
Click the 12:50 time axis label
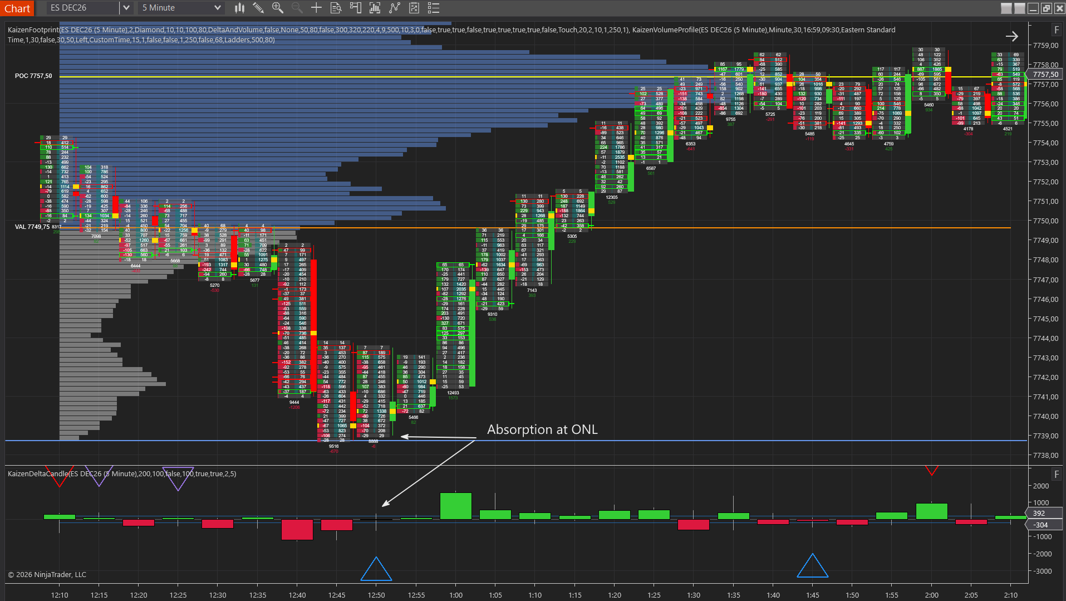click(x=376, y=595)
